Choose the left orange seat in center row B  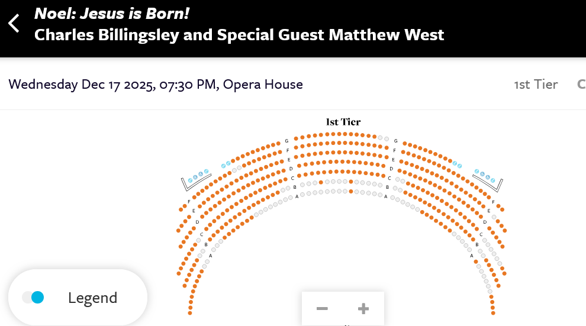coord(321,183)
